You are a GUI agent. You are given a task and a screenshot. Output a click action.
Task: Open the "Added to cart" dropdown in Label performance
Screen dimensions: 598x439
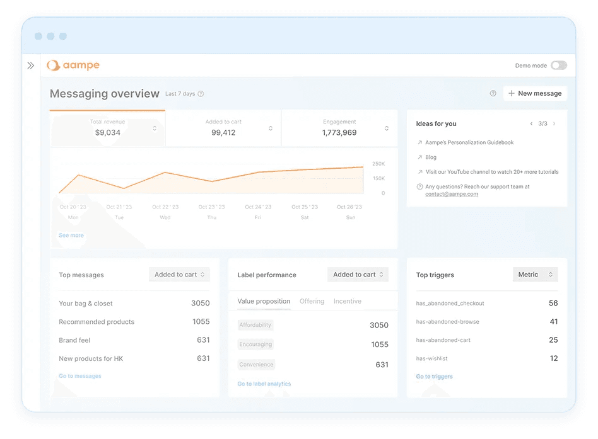tap(358, 274)
